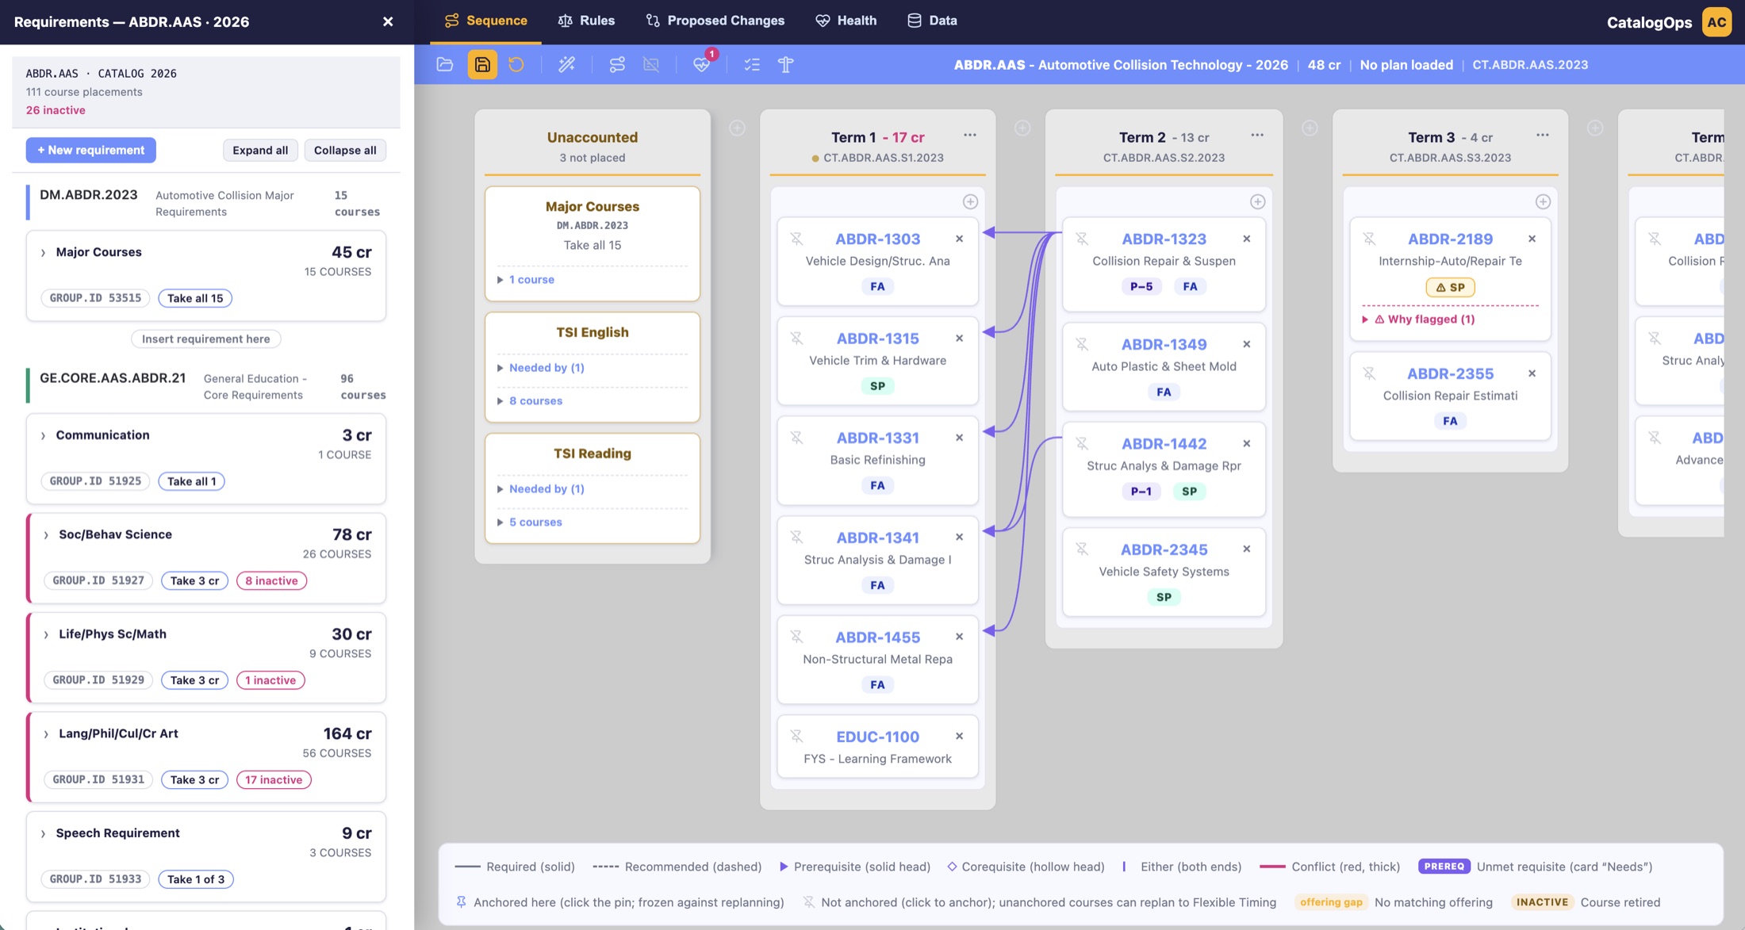Remove ABDR-2189 from Term 3
Image resolution: width=1745 pixels, height=930 pixels.
[1532, 239]
